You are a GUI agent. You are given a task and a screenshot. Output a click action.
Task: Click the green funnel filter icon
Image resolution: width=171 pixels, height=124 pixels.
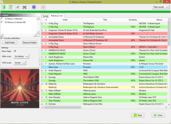point(10,7)
